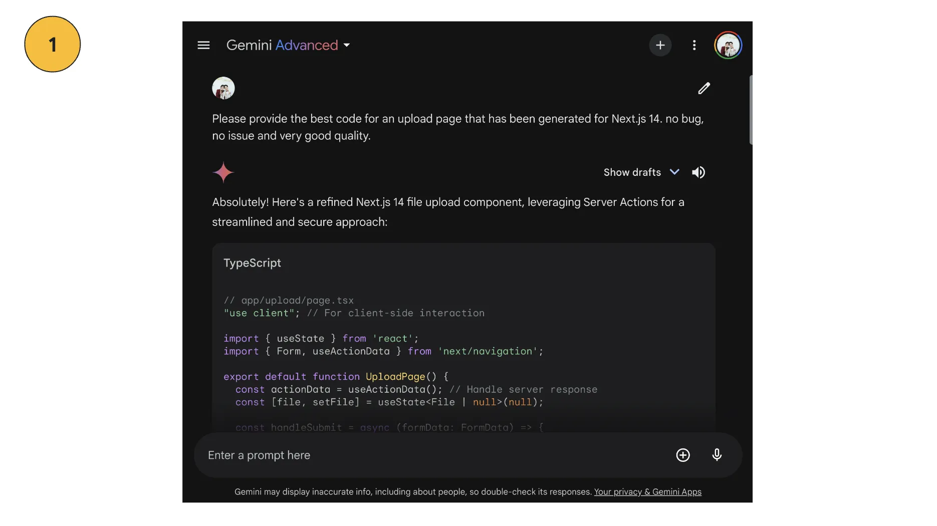Click the useState<File | null> code line
Image resolution: width=937 pixels, height=526 pixels.
tap(389, 402)
